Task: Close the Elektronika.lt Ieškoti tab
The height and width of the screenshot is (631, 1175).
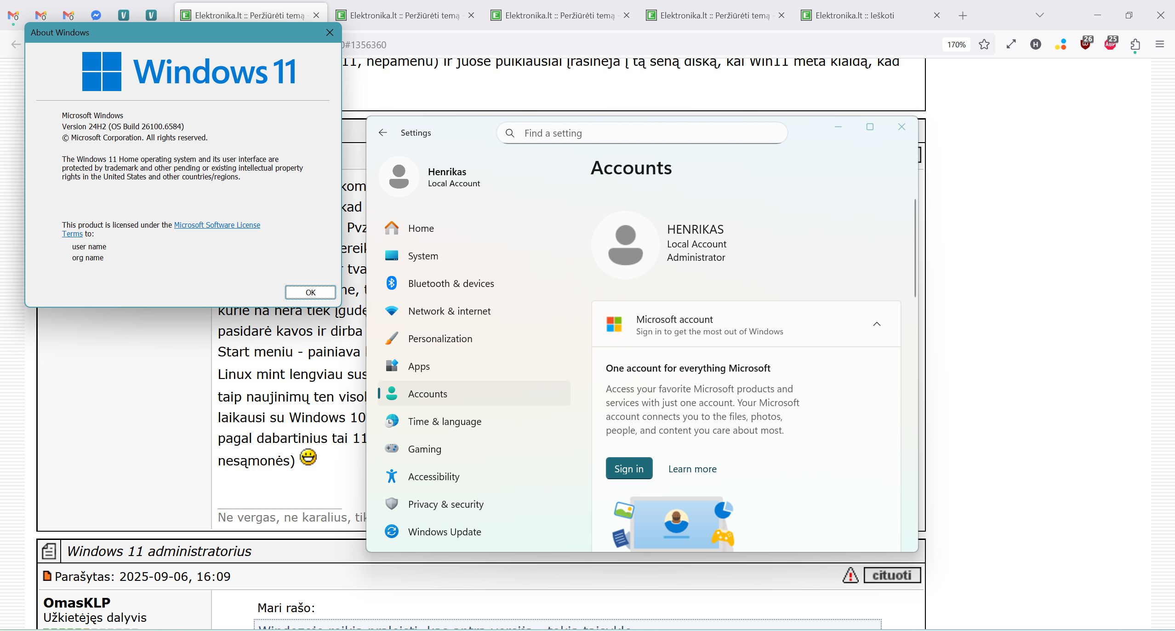Action: (x=937, y=16)
